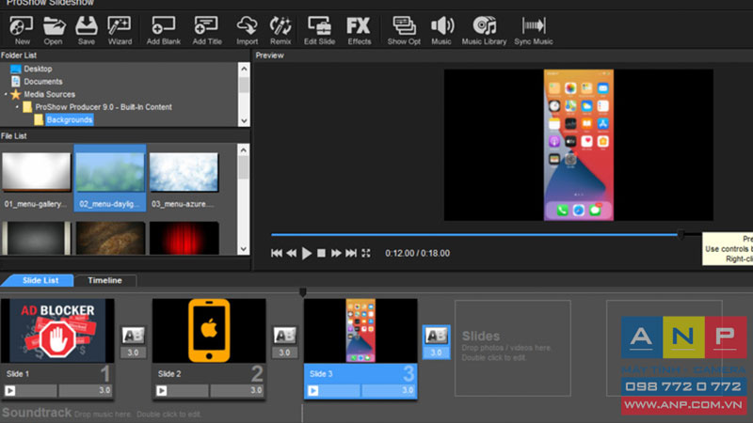753x423 pixels.
Task: Open the Import tool
Action: coord(247,30)
